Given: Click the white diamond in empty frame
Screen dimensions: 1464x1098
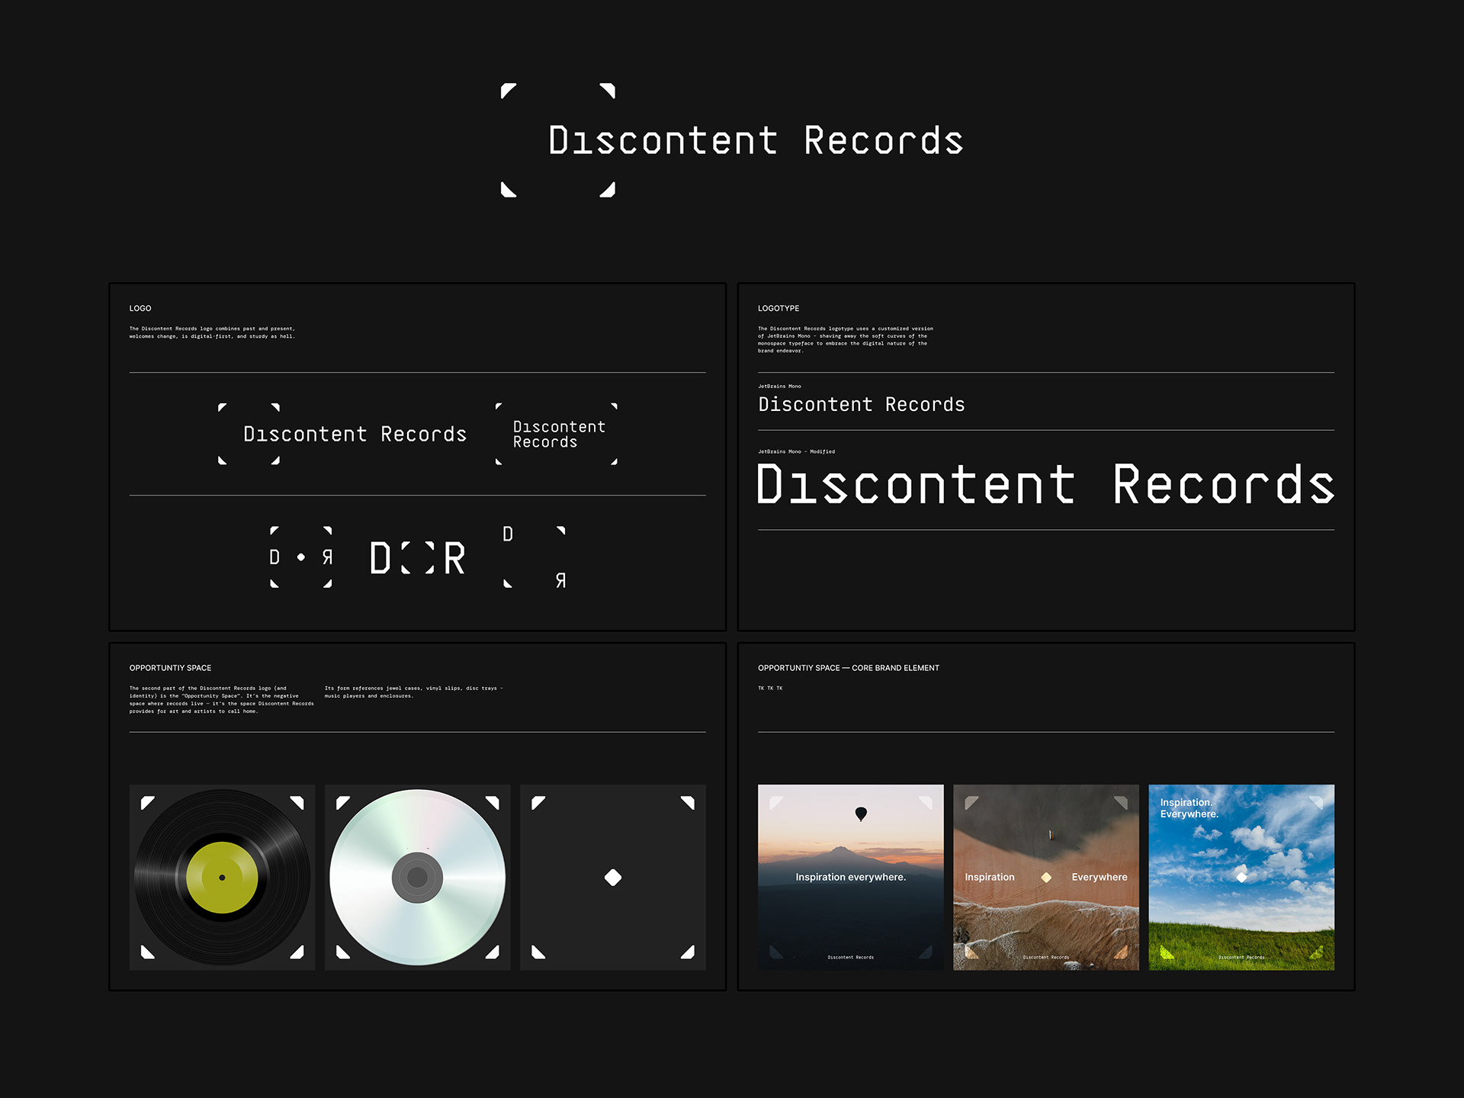Looking at the screenshot, I should point(612,878).
